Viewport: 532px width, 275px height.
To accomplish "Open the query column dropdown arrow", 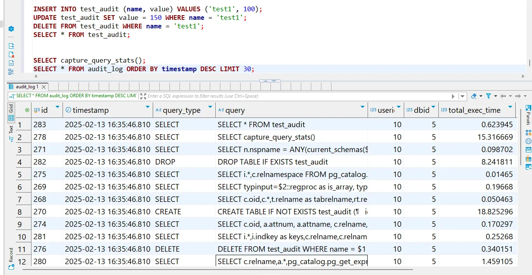I will (x=363, y=107).
